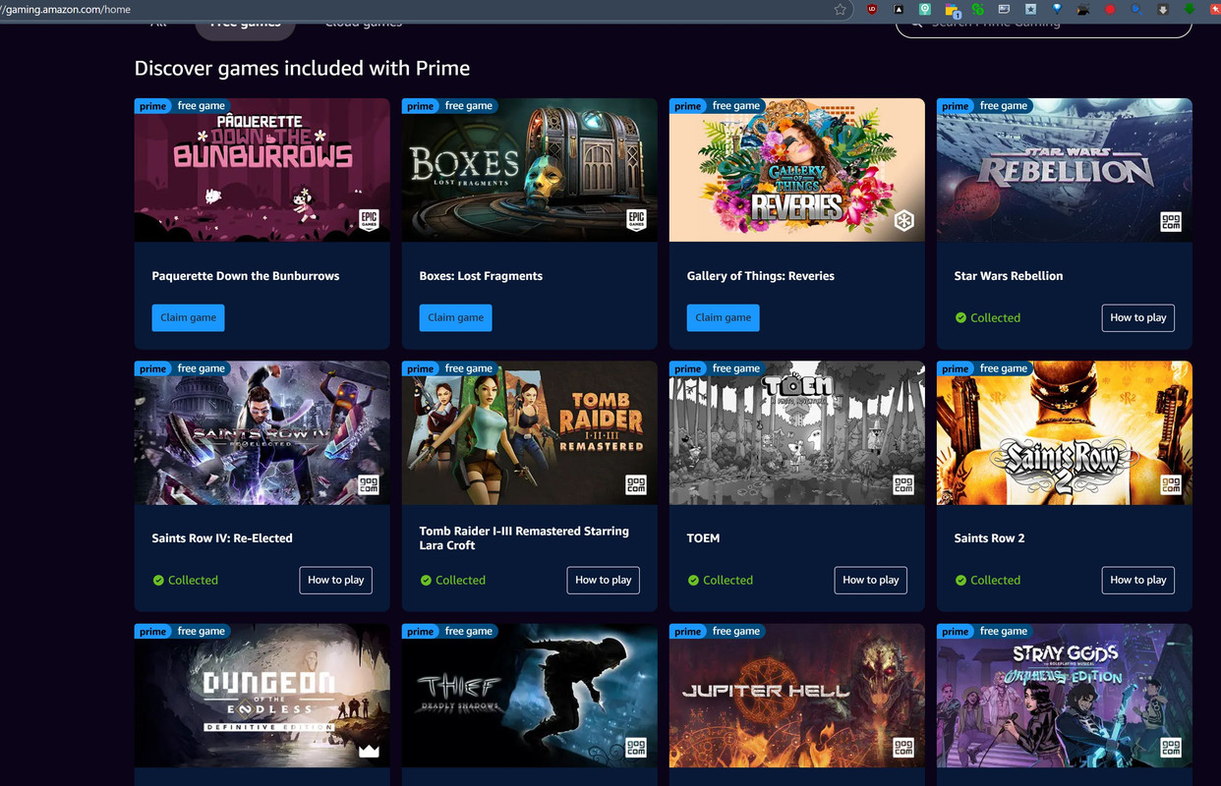1221x786 pixels.
Task: Open the Dungeon of the Endless thumbnail
Action: (262, 696)
